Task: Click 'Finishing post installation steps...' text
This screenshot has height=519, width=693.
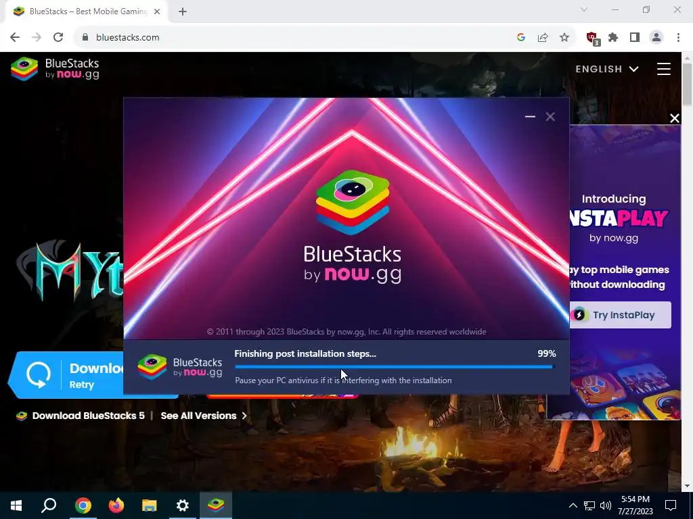Action: click(305, 353)
